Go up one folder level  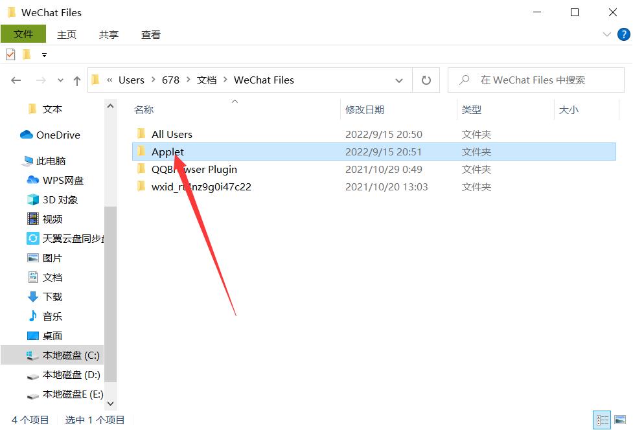(x=76, y=81)
